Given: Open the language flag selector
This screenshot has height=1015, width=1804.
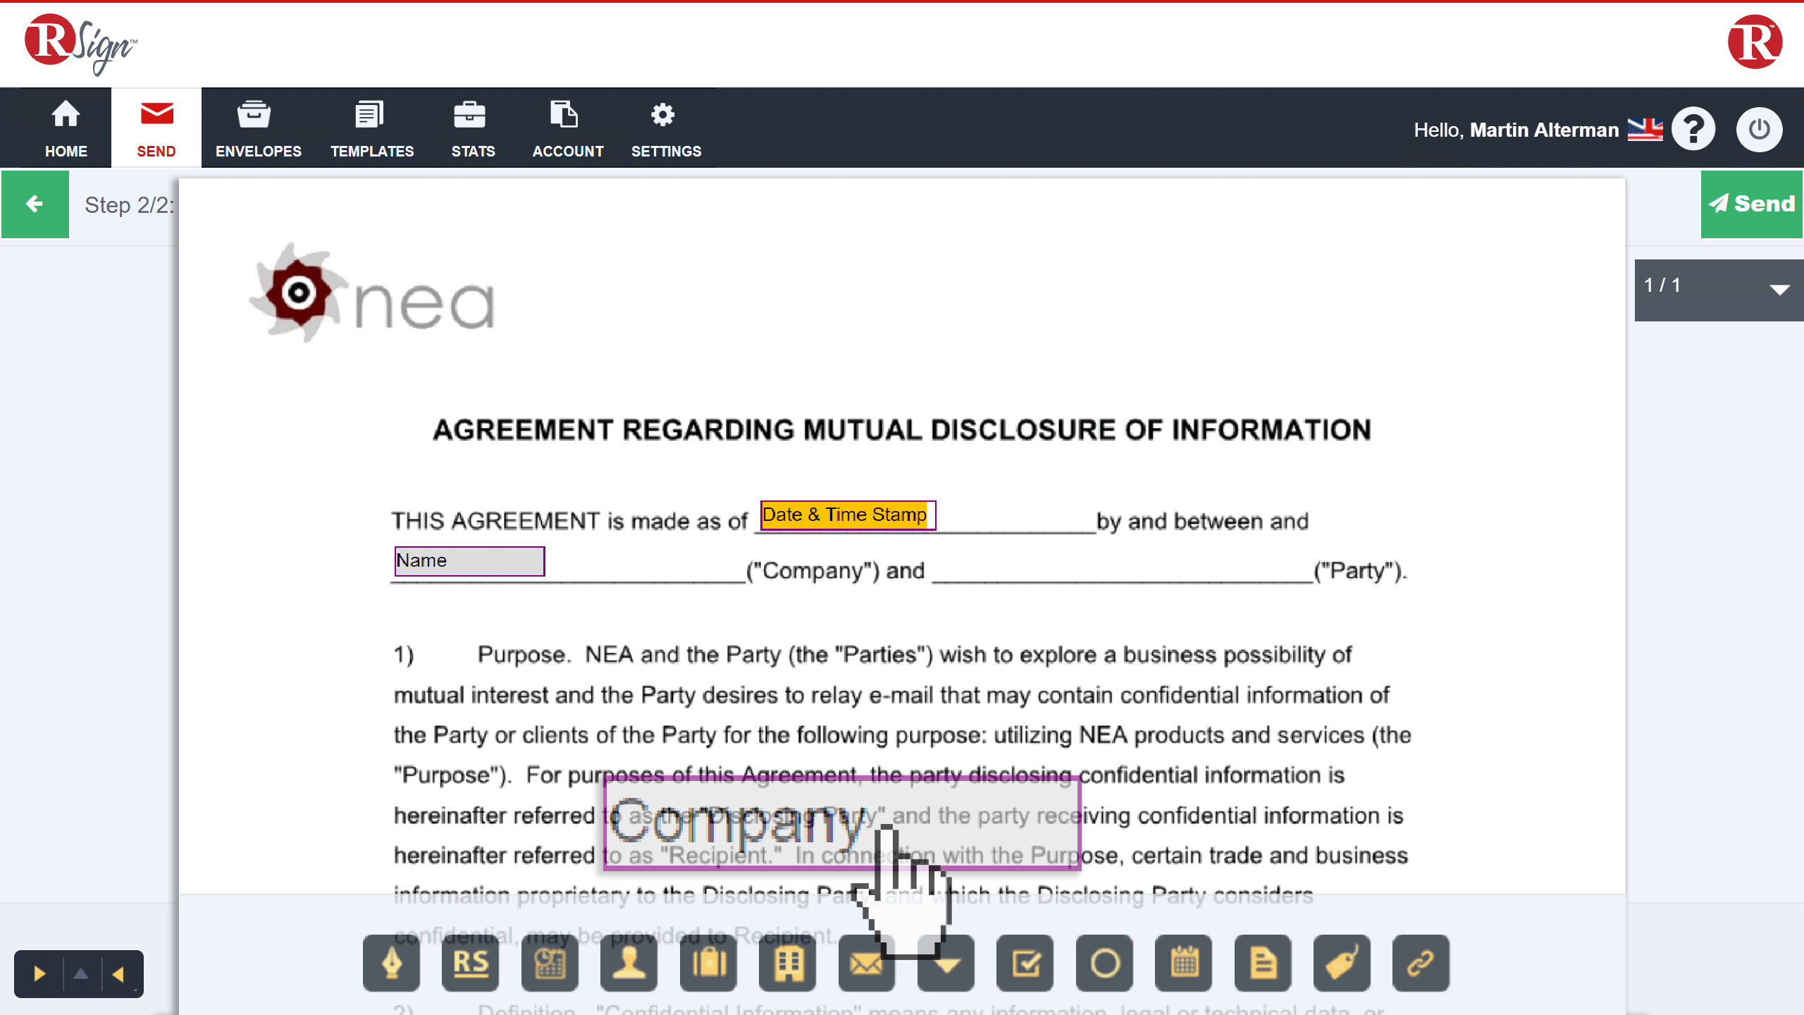Looking at the screenshot, I should (x=1645, y=130).
